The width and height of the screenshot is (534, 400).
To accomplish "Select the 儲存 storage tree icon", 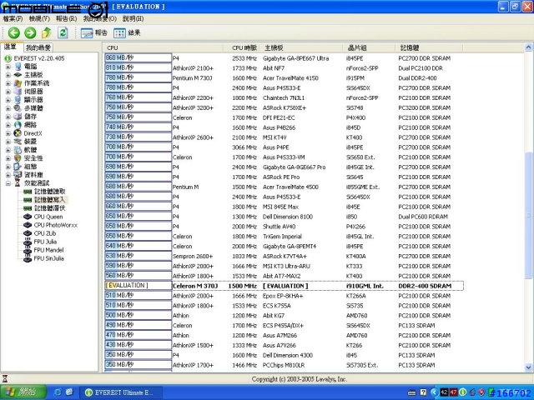I will (x=18, y=117).
